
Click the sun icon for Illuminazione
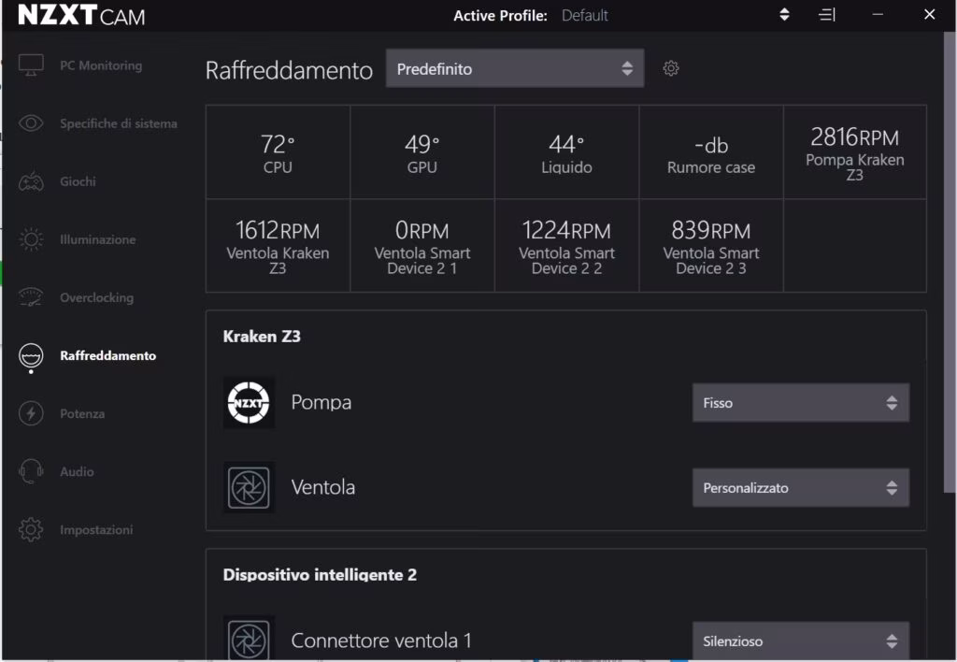[x=31, y=239]
